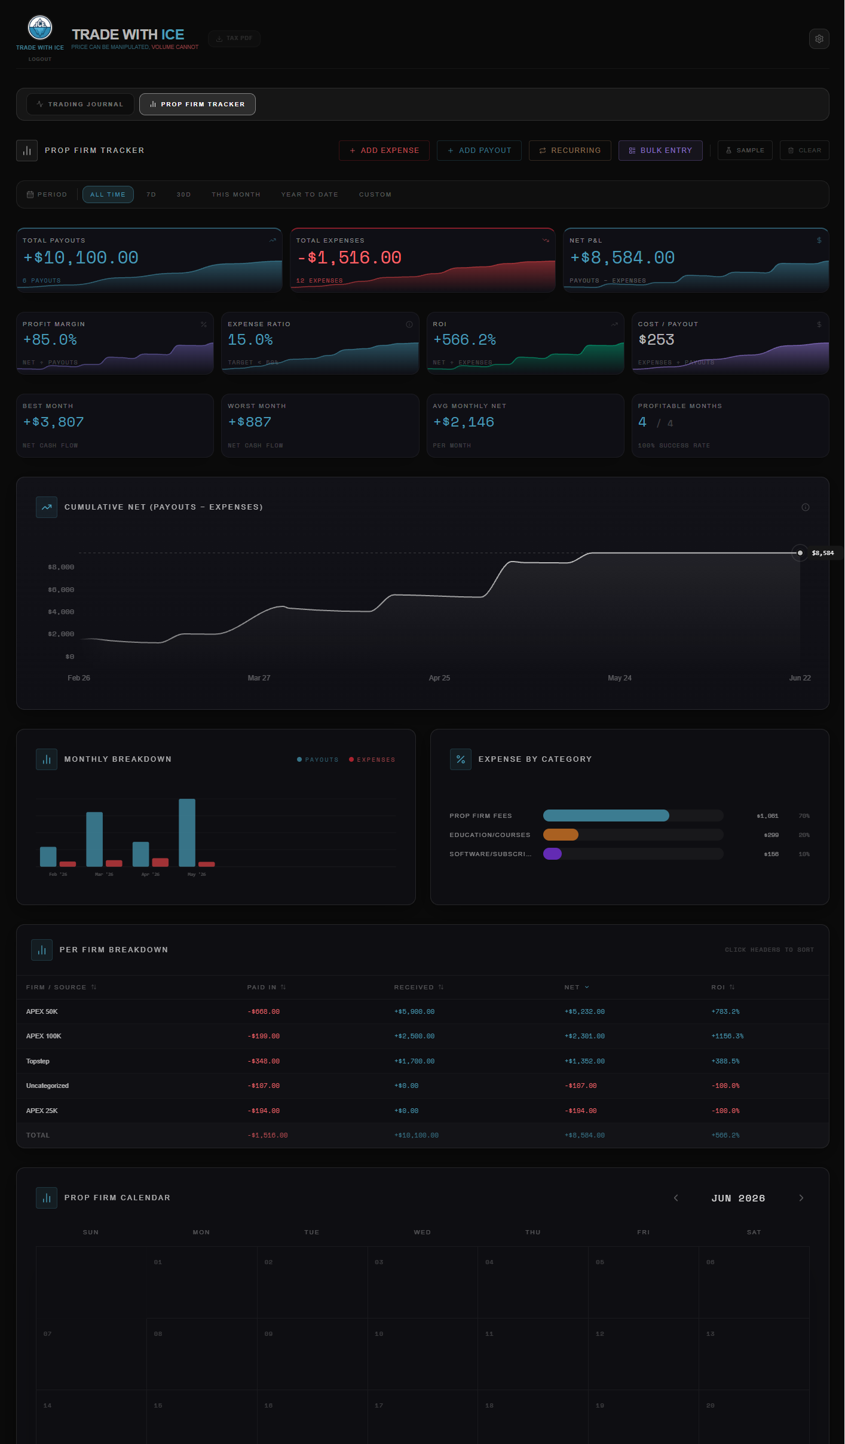The height and width of the screenshot is (1444, 845).
Task: Click the Prop Firm Fees progress bar
Action: (633, 816)
